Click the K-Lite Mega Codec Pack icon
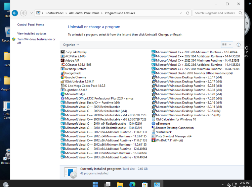The image size is (252, 187). (x=62, y=86)
